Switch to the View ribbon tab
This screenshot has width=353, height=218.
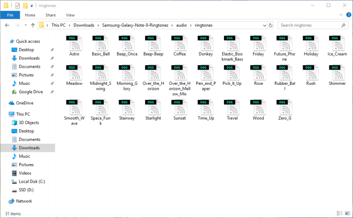(70, 15)
